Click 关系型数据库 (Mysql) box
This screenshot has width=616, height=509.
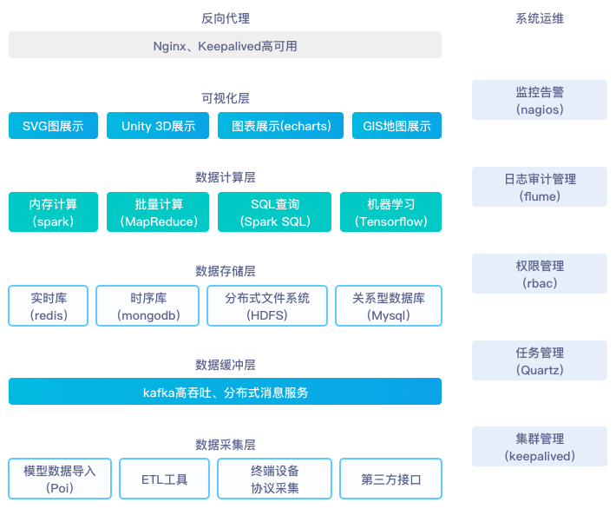[389, 306]
